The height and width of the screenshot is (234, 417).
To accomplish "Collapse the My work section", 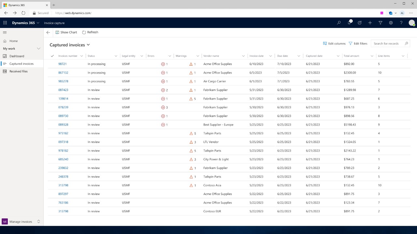I will click(x=38, y=48).
